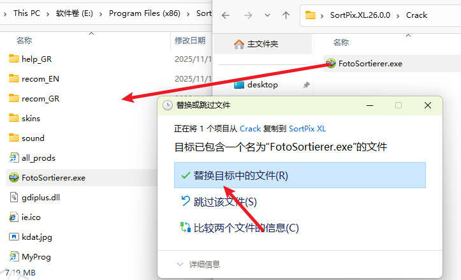Viewport: 461px width, 280px height.
Task: Click the pin icon next to desktop
Action: (306, 85)
